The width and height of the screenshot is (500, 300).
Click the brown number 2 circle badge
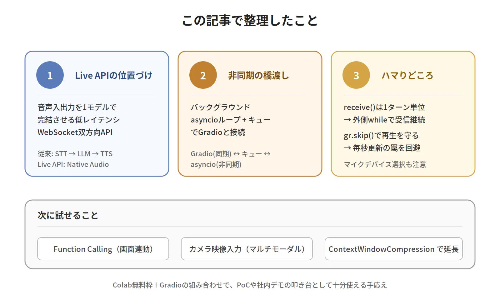tap(203, 75)
